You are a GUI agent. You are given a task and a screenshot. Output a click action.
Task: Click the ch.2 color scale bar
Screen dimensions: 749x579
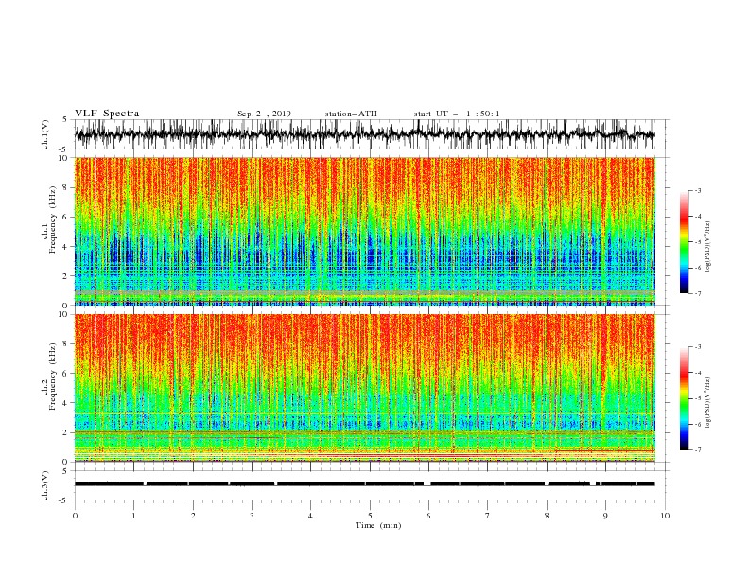[x=684, y=398]
